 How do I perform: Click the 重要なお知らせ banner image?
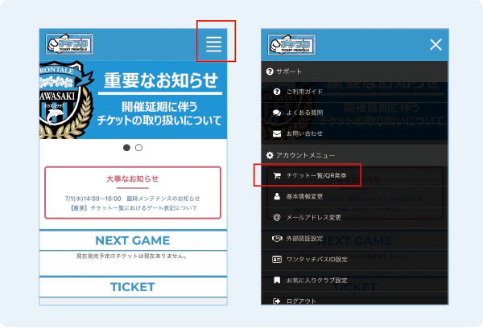[x=133, y=100]
